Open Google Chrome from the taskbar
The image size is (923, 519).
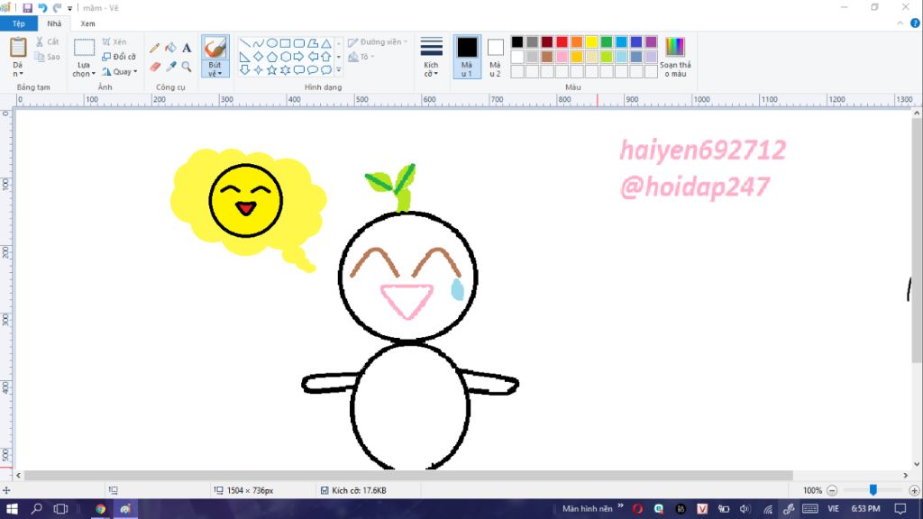pos(101,509)
